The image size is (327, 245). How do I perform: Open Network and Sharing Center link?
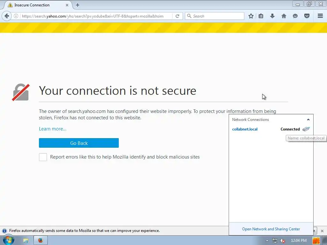(271, 229)
